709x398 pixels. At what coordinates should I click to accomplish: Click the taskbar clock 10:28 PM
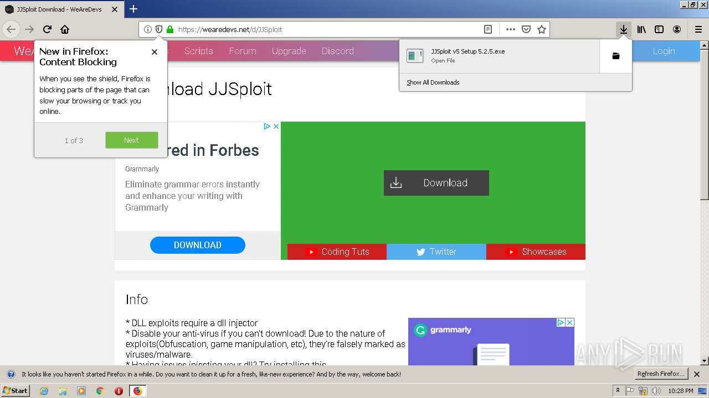point(681,391)
